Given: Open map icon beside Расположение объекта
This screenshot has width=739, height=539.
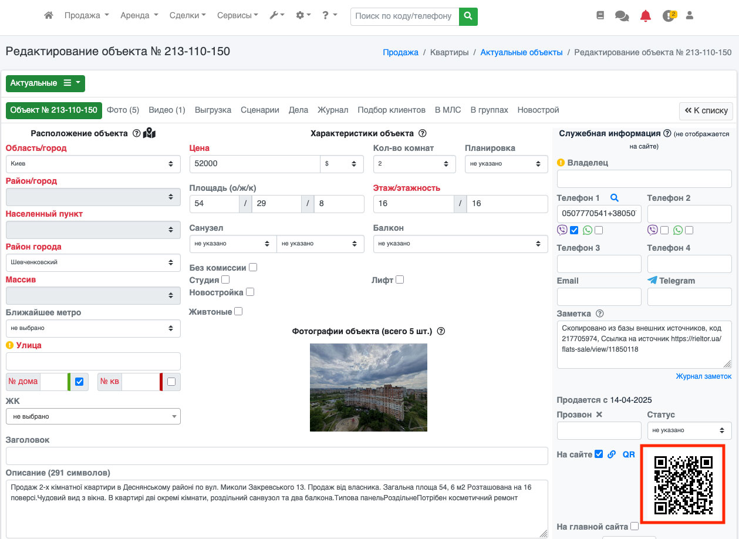Looking at the screenshot, I should pyautogui.click(x=149, y=133).
